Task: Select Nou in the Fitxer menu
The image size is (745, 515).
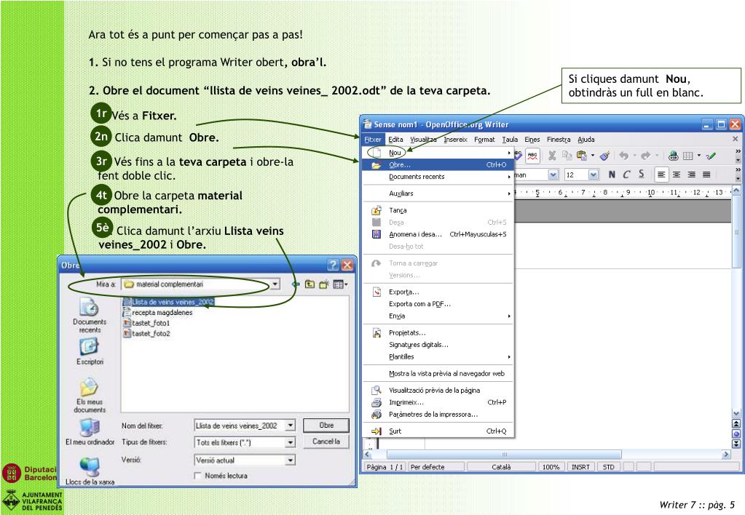Action: [438, 152]
